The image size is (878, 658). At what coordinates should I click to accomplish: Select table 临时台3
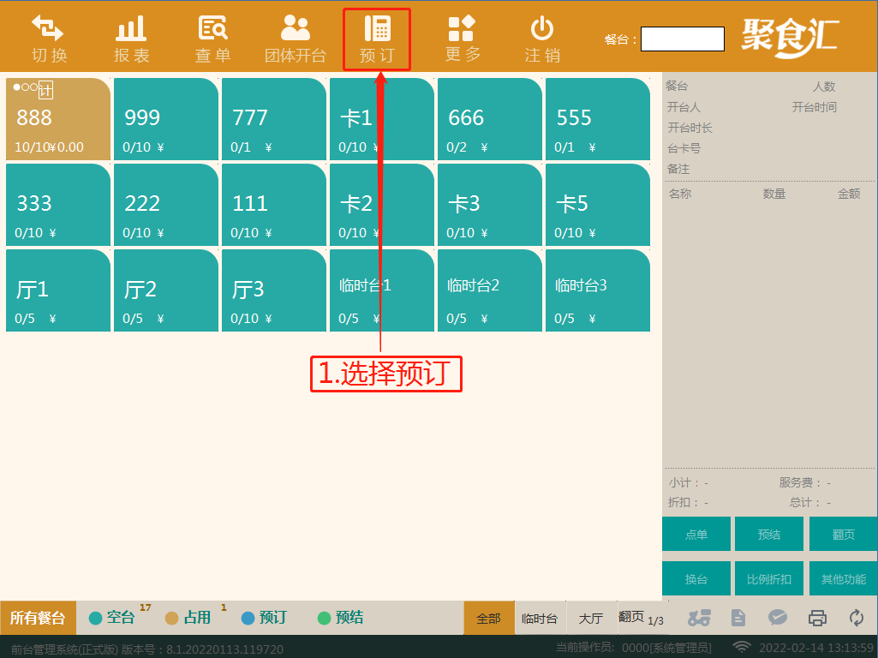[x=597, y=290]
